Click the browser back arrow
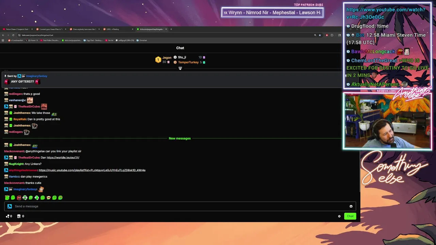The width and height of the screenshot is (436, 245). [x=3, y=35]
